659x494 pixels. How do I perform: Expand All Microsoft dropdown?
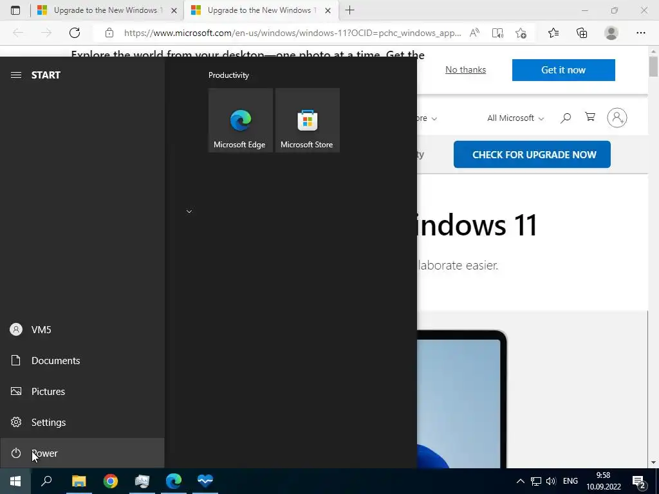(x=515, y=118)
